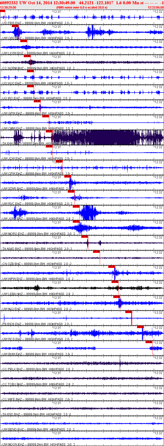The image size is (164, 446).
Task: Select the UW GPW EHZ station label
Action: tap(12, 113)
